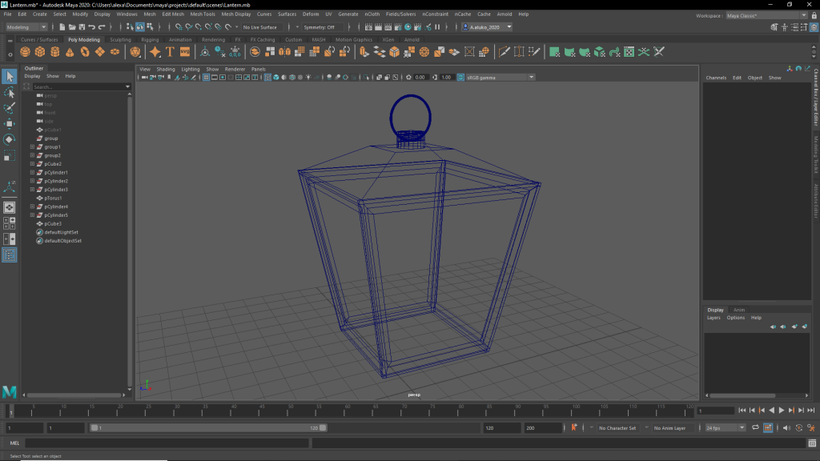Activate the Select tool arrow

point(10,76)
